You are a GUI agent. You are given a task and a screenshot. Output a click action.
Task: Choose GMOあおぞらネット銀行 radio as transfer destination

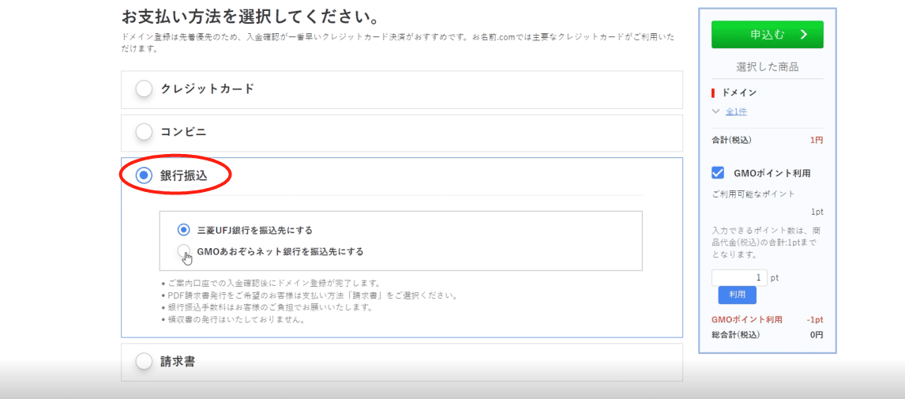pos(183,251)
